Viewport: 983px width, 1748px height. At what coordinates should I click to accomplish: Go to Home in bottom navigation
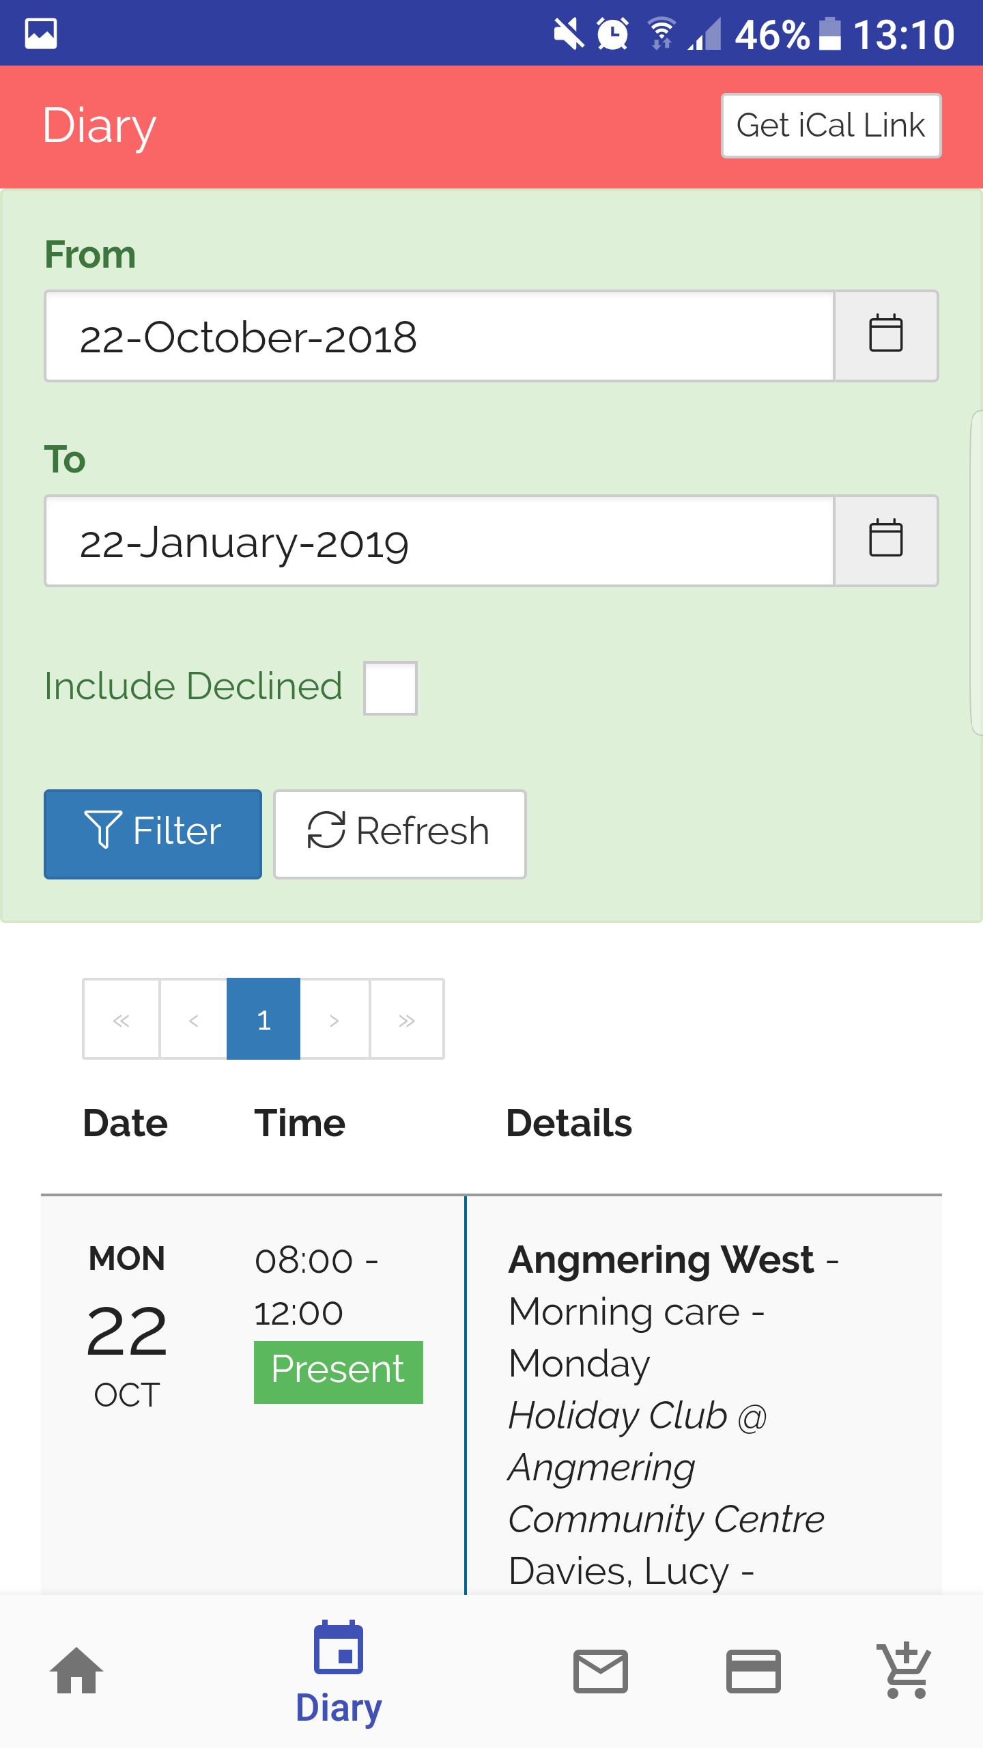tap(76, 1671)
